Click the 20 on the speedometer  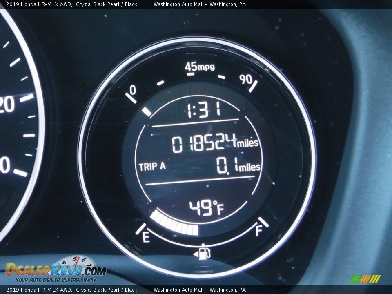pos(7,105)
